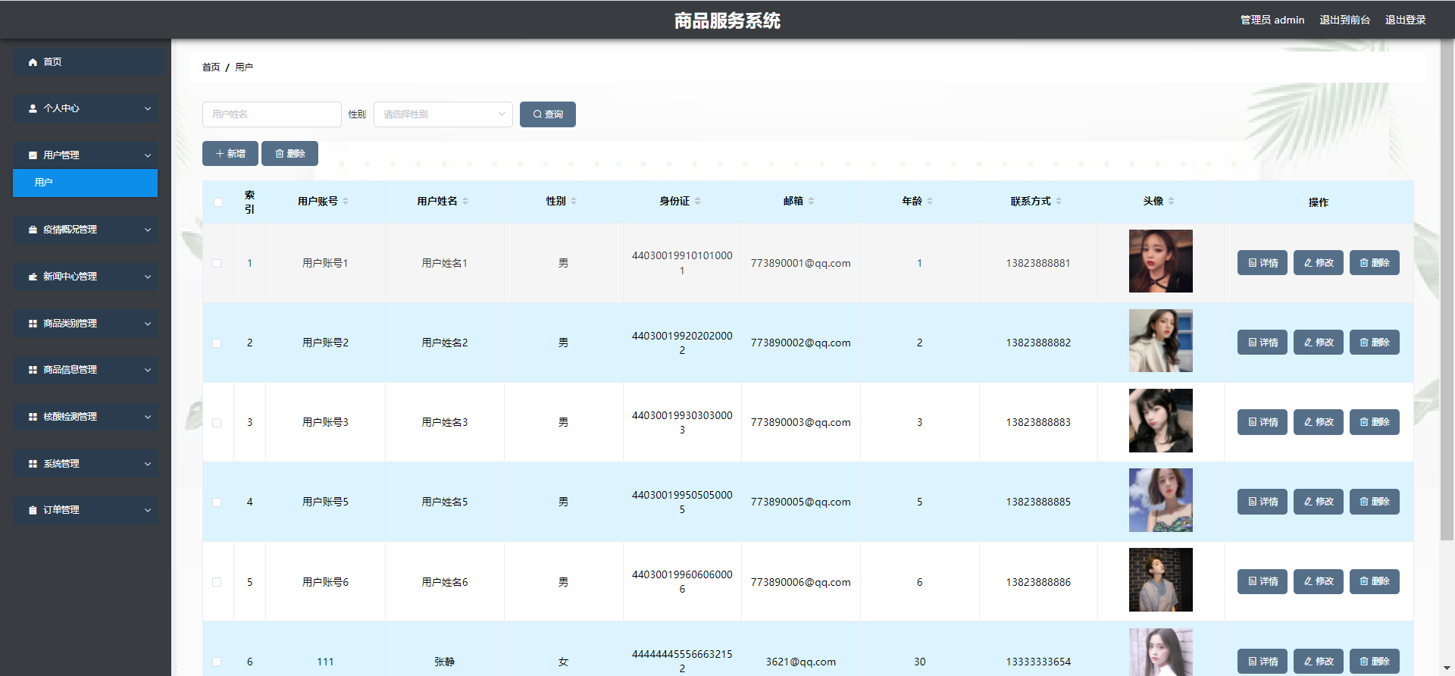Sort table by 邮箱 column arrows
Viewport: 1455px width, 676px height.
pyautogui.click(x=811, y=201)
